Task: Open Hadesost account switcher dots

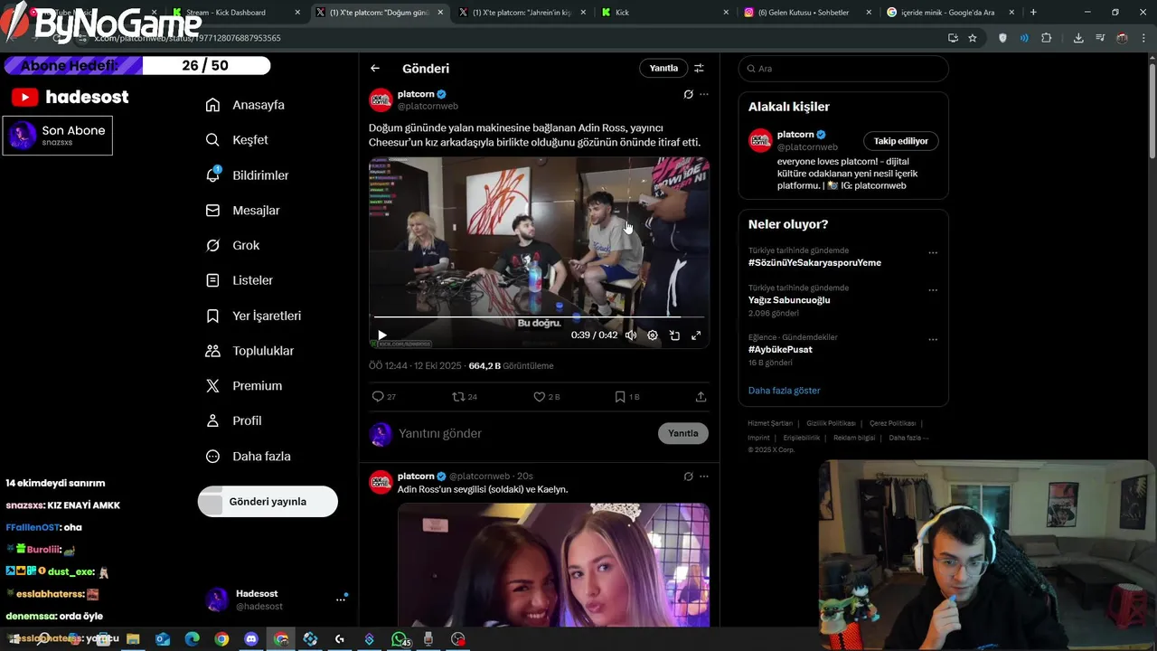Action: coord(341,599)
